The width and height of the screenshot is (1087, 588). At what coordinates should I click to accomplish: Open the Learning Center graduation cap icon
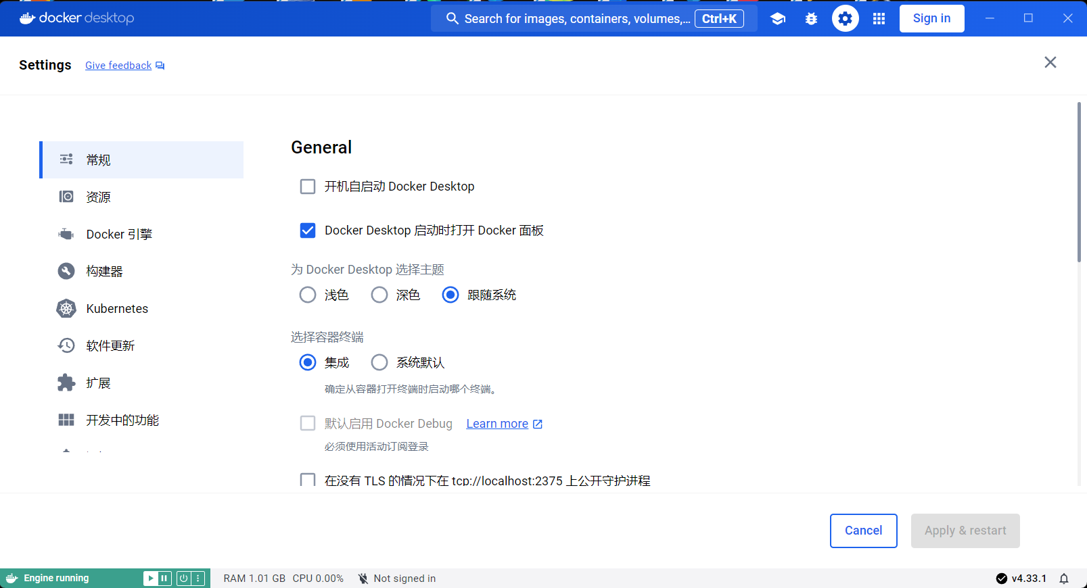point(778,19)
